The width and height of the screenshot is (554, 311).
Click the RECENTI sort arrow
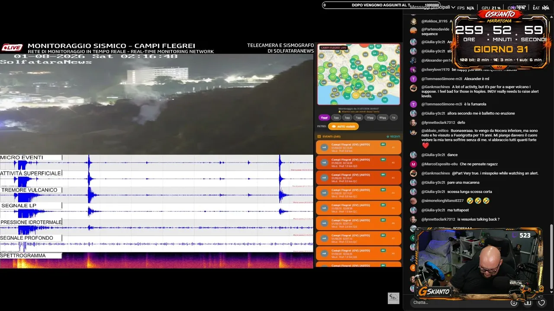[387, 136]
